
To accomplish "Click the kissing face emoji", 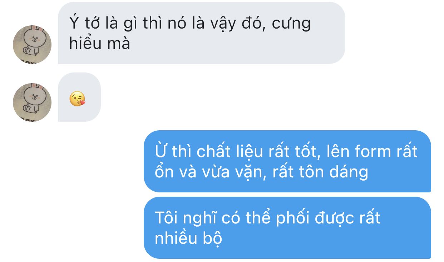I will (x=77, y=99).
